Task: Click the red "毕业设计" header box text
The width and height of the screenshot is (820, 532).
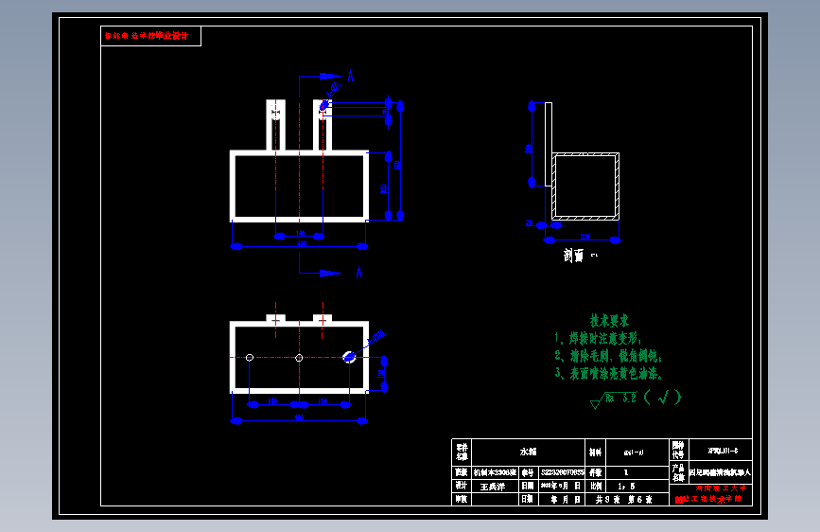Action: pos(146,36)
